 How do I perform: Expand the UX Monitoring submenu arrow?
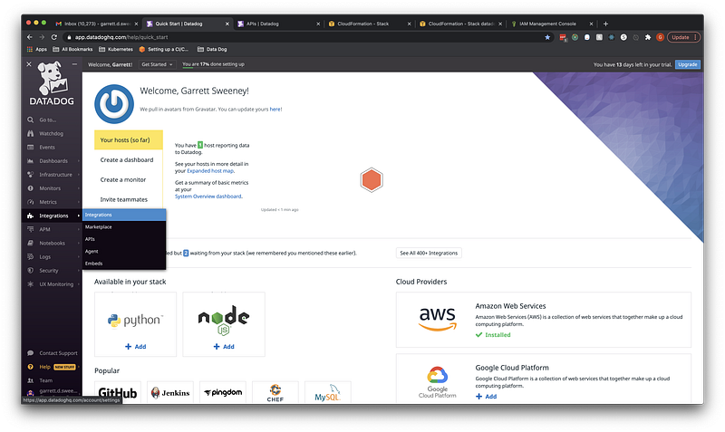[79, 284]
